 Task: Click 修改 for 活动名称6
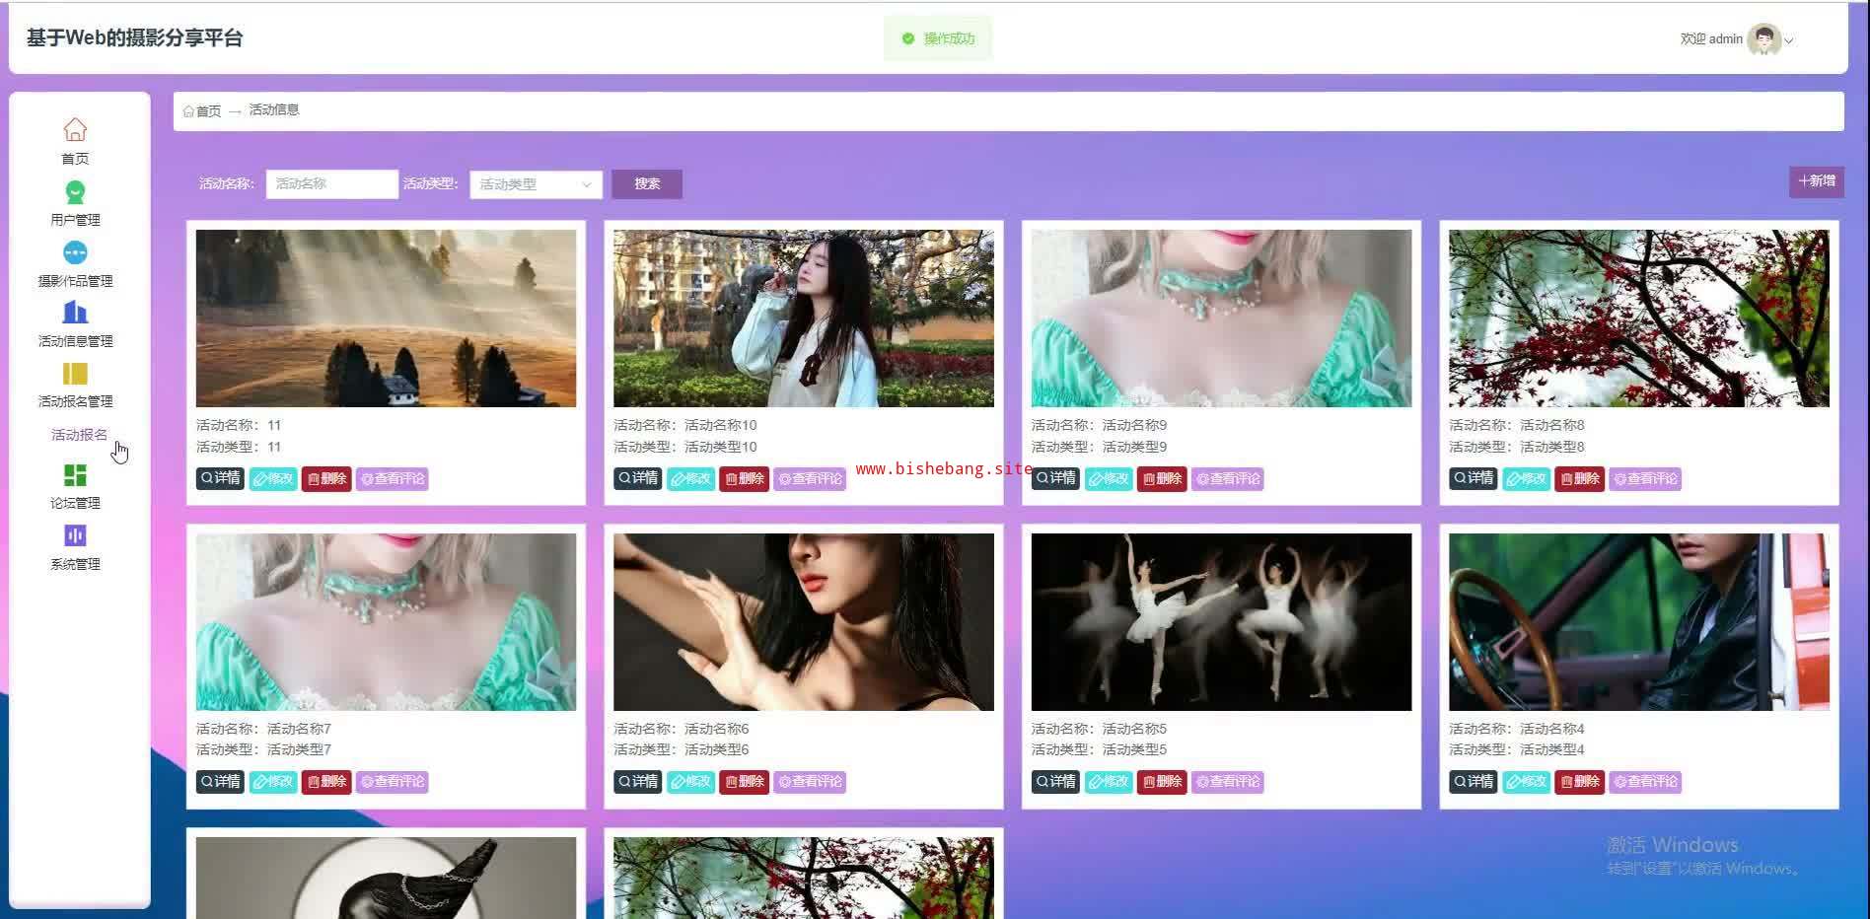click(x=690, y=782)
